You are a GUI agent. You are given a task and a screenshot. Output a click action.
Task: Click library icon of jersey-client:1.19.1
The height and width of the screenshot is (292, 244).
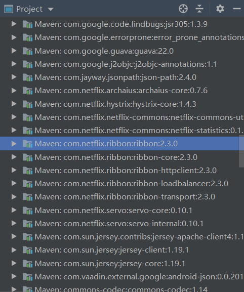pyautogui.click(x=27, y=250)
